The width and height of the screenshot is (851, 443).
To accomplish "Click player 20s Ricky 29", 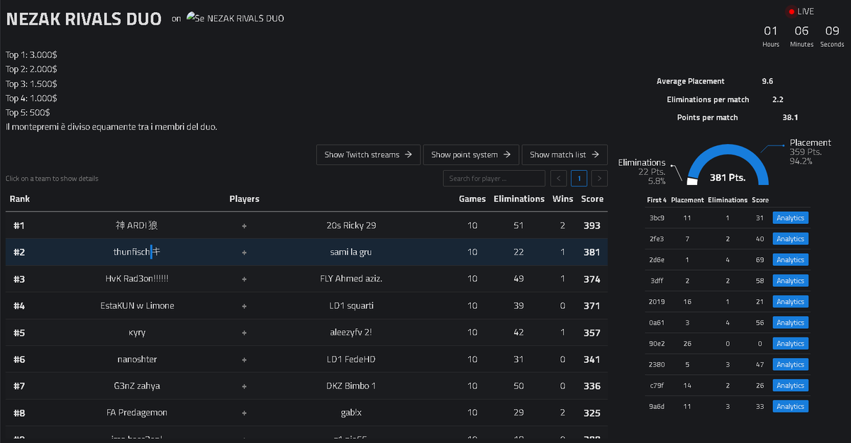I will click(x=351, y=225).
